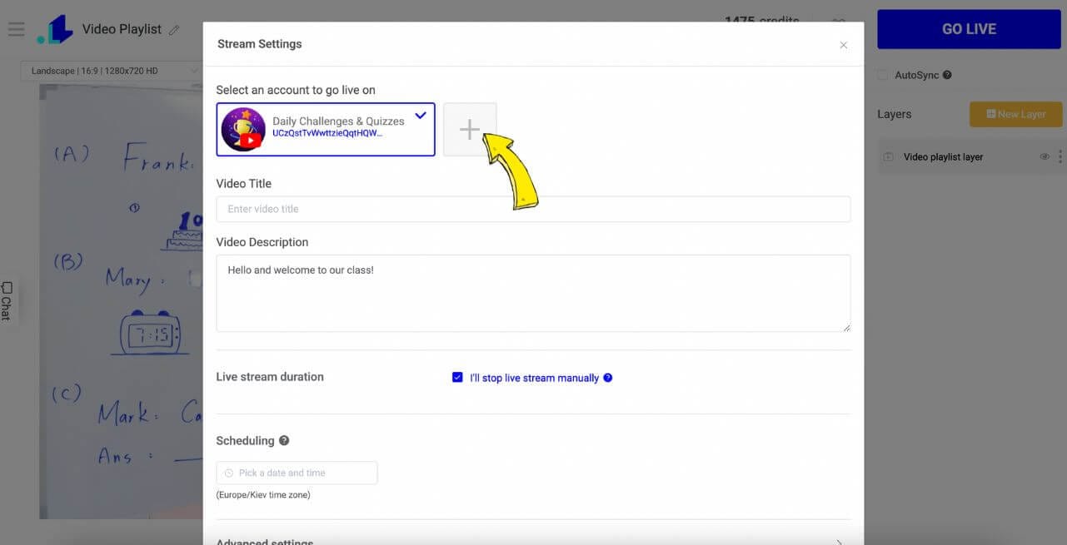Open Landscape 16:9 resolution dropdown
1067x545 pixels.
coord(110,71)
